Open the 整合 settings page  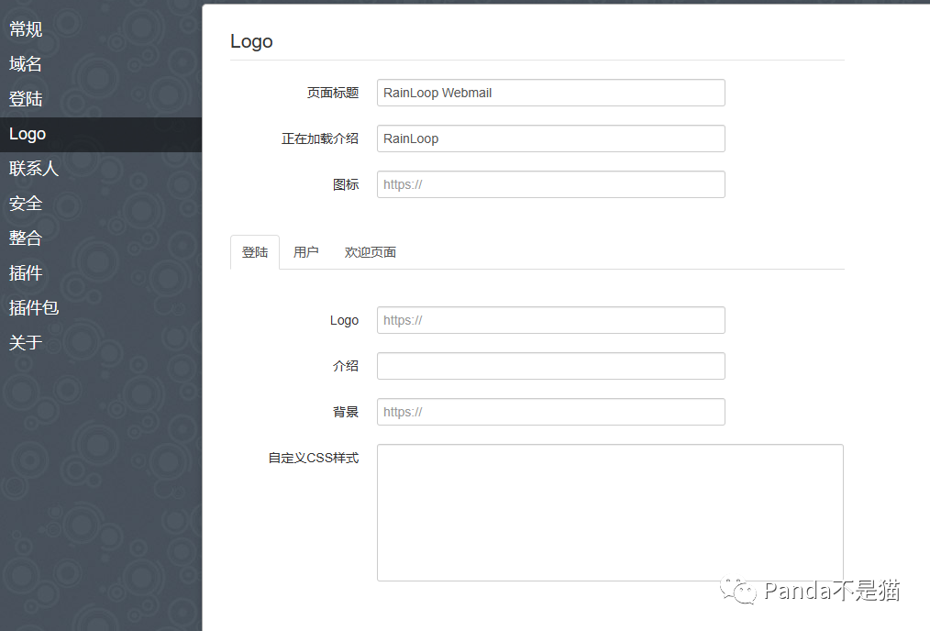pos(25,238)
